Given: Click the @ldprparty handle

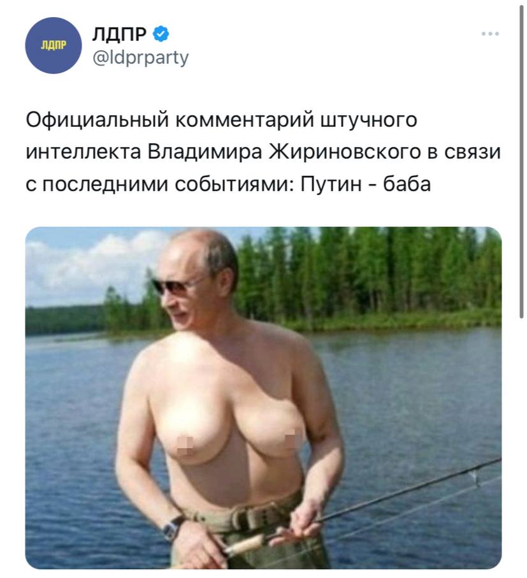Looking at the screenshot, I should (x=140, y=57).
